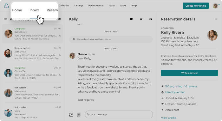
Task: Open the hamburger menu beside All messages
Action: (5, 19)
